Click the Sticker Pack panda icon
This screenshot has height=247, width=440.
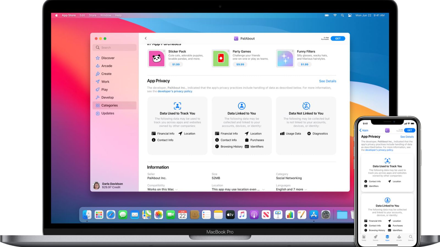tap(157, 58)
